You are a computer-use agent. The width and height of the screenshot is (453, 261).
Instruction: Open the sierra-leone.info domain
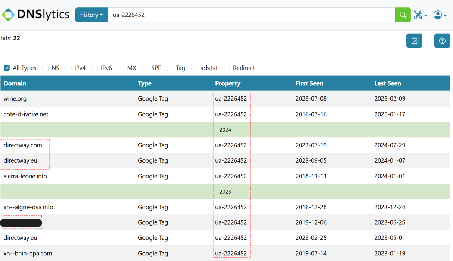(25, 176)
